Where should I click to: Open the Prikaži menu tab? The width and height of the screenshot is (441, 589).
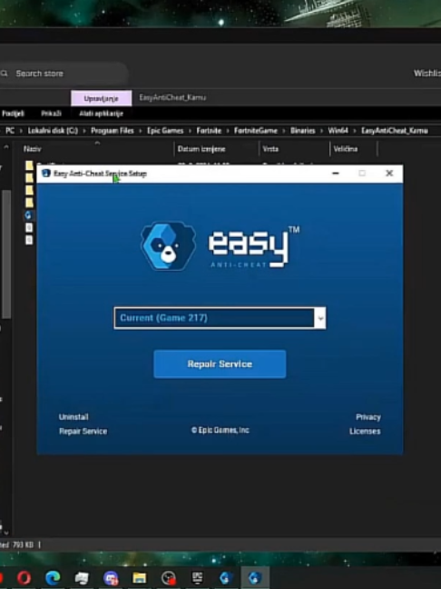pyautogui.click(x=51, y=114)
